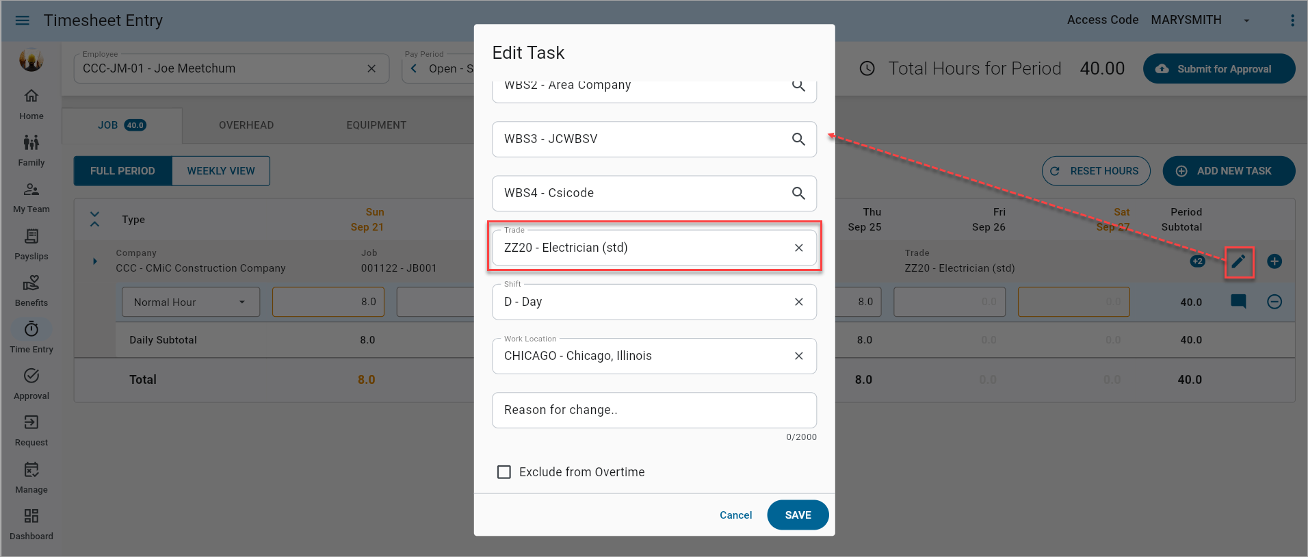Switch to the EQUIPMENT tab
1308x557 pixels.
[376, 125]
